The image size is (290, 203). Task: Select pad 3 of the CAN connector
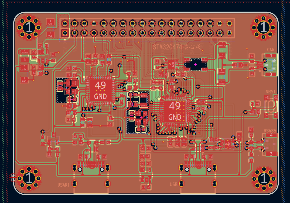[x=271, y=74]
